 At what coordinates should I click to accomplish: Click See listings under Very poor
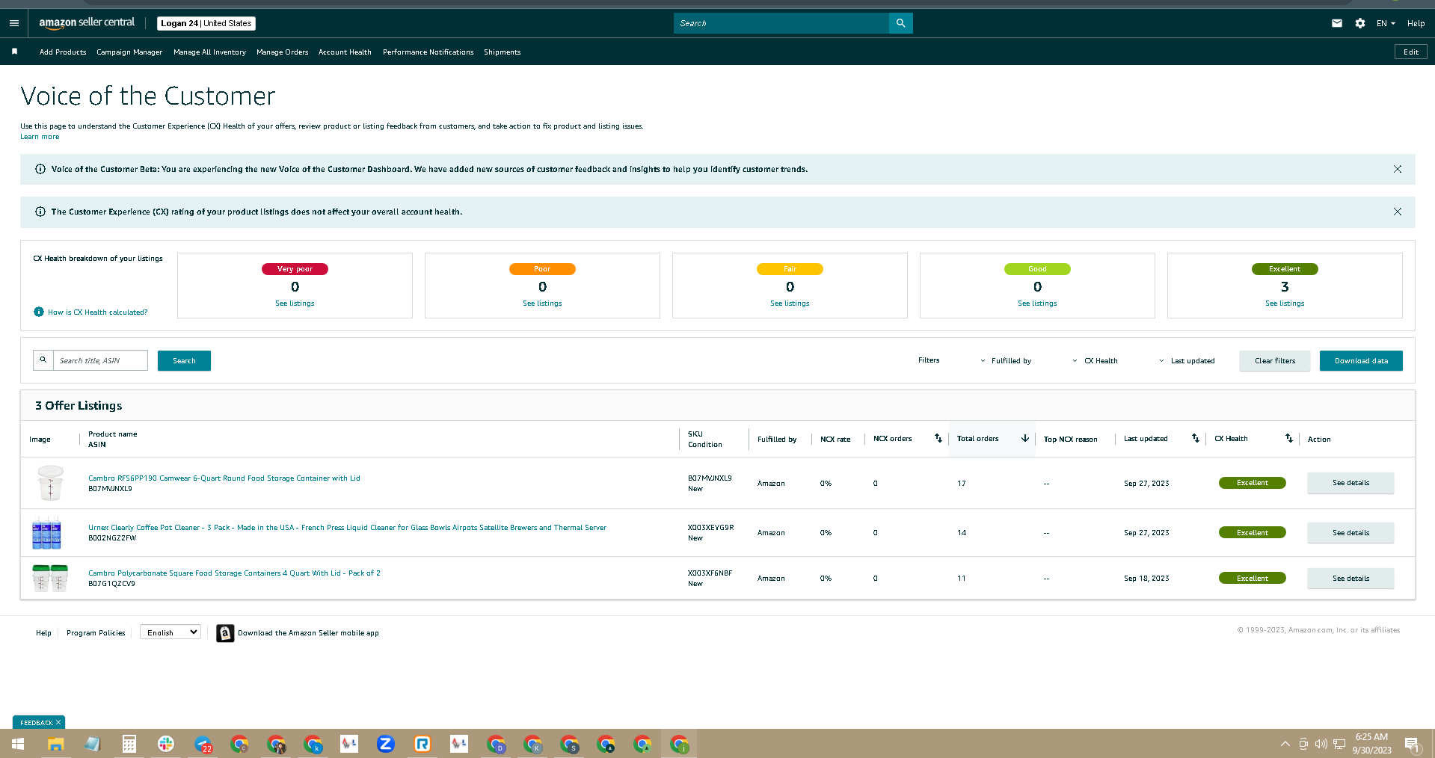[295, 303]
